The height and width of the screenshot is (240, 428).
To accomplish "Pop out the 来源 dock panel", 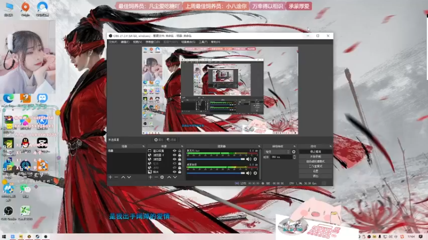I will pyautogui.click(x=182, y=146).
